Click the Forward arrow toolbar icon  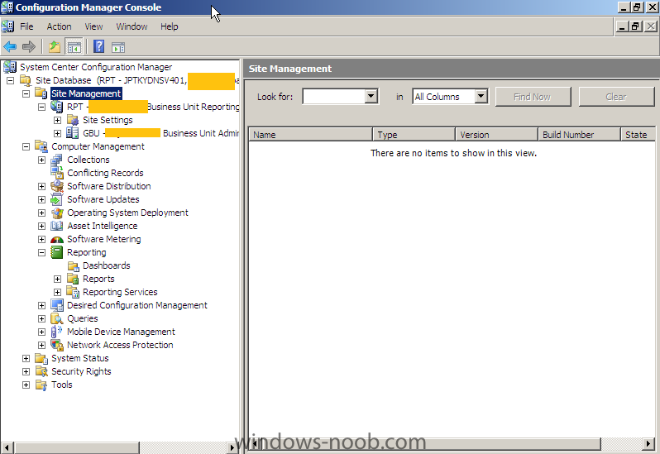coord(29,46)
